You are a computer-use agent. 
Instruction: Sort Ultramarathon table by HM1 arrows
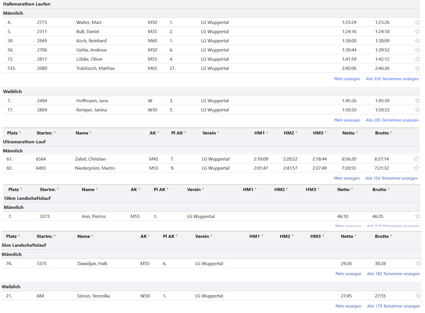(x=267, y=133)
